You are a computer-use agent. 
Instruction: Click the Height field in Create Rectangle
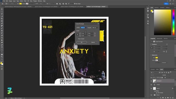(x=95, y=28)
